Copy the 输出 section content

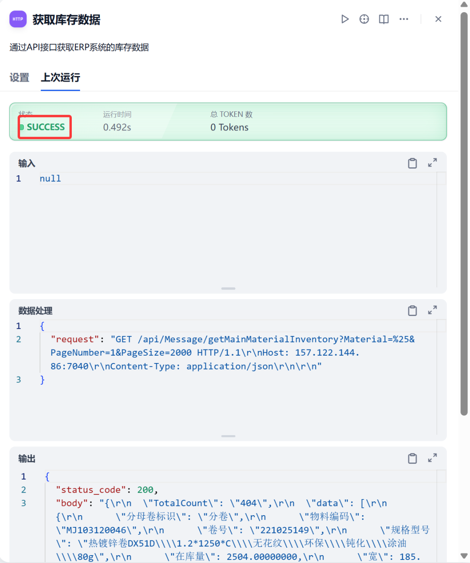[x=412, y=459]
